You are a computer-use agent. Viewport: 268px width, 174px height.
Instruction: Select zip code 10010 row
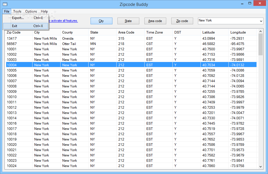[x=131, y=97]
